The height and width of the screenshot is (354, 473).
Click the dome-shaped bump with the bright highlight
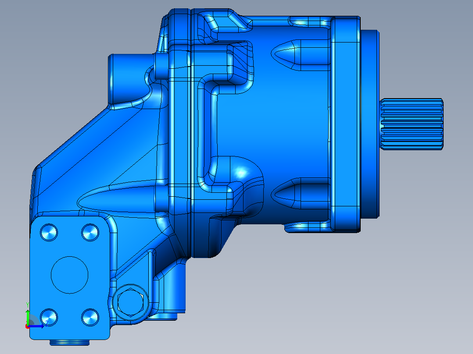(x=240, y=172)
